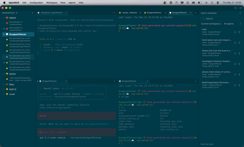Expand the MyFLX workspace group
This screenshot has height=147, width=244.
point(4,89)
